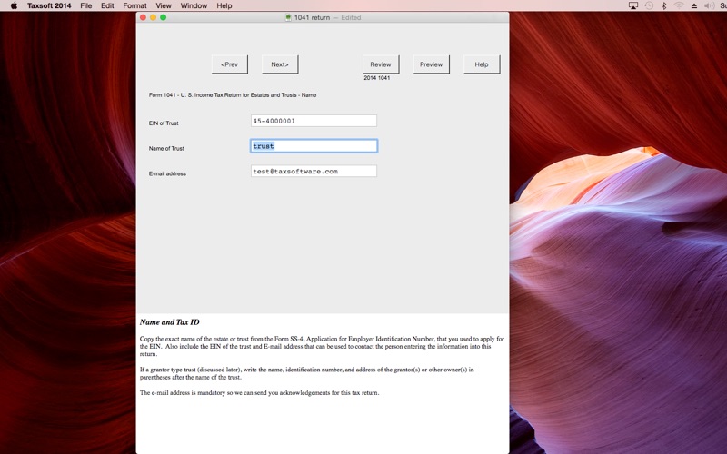Click the E-mail address input field
The height and width of the screenshot is (454, 727).
[x=314, y=171]
